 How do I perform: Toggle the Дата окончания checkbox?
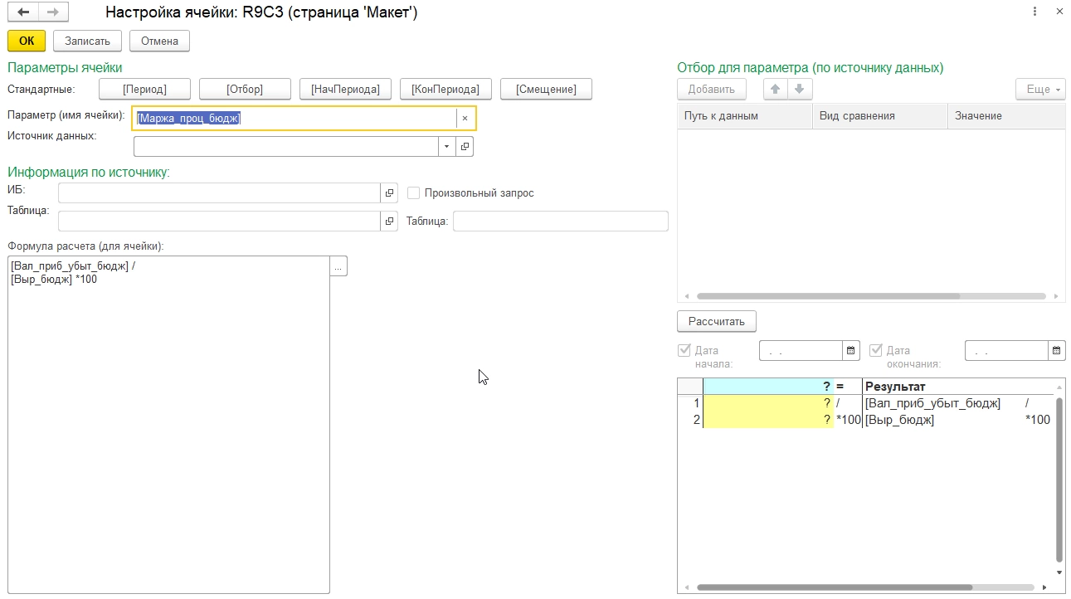(875, 350)
